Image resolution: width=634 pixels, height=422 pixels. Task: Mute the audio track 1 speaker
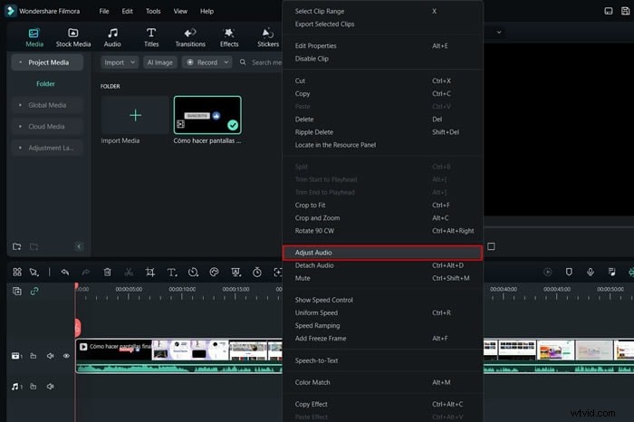tap(50, 387)
